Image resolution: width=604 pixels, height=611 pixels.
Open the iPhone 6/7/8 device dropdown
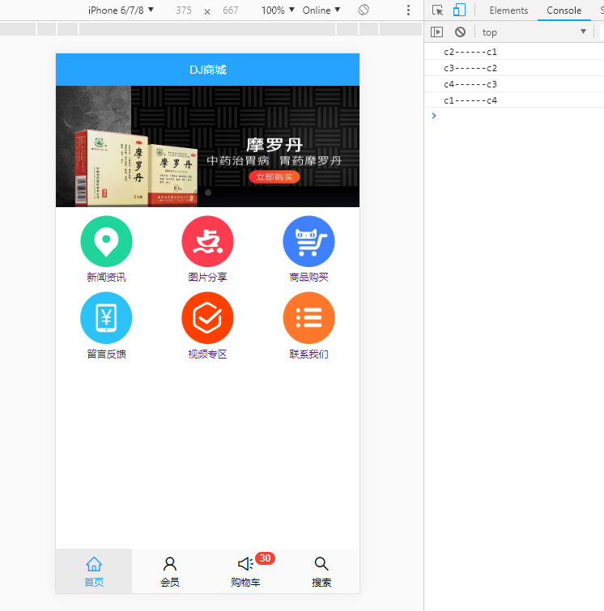[121, 11]
